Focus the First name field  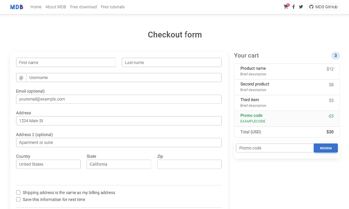pyautogui.click(x=66, y=62)
